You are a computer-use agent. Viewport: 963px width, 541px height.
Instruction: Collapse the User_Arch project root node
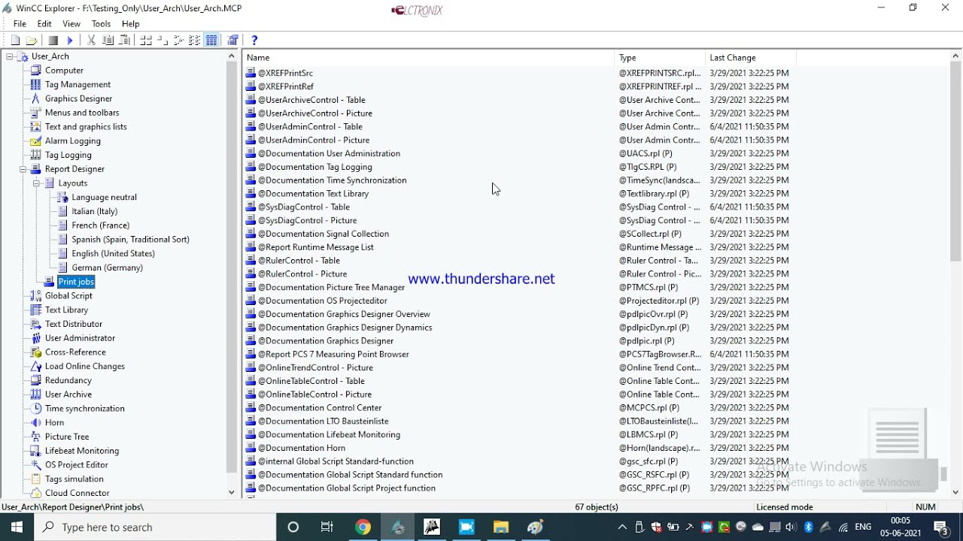click(10, 56)
